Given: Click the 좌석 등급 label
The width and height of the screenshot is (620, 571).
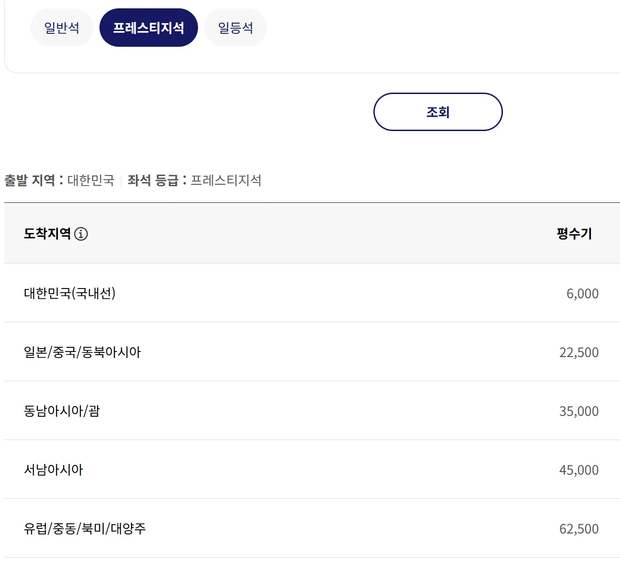Looking at the screenshot, I should (153, 180).
